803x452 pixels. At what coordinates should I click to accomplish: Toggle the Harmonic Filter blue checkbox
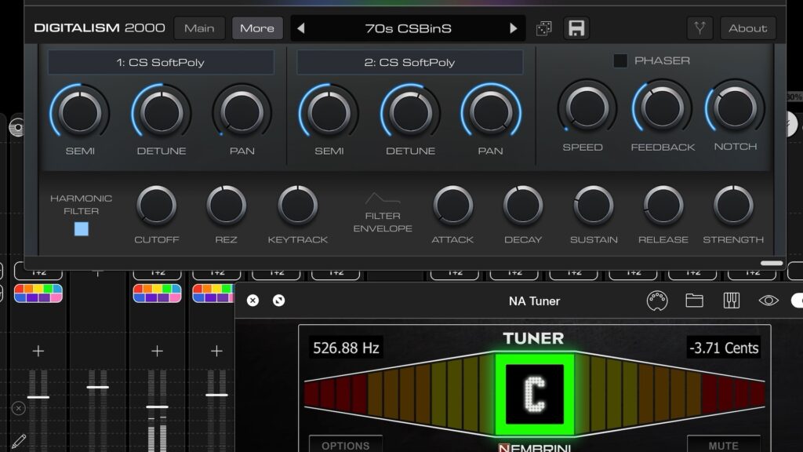pyautogui.click(x=82, y=229)
